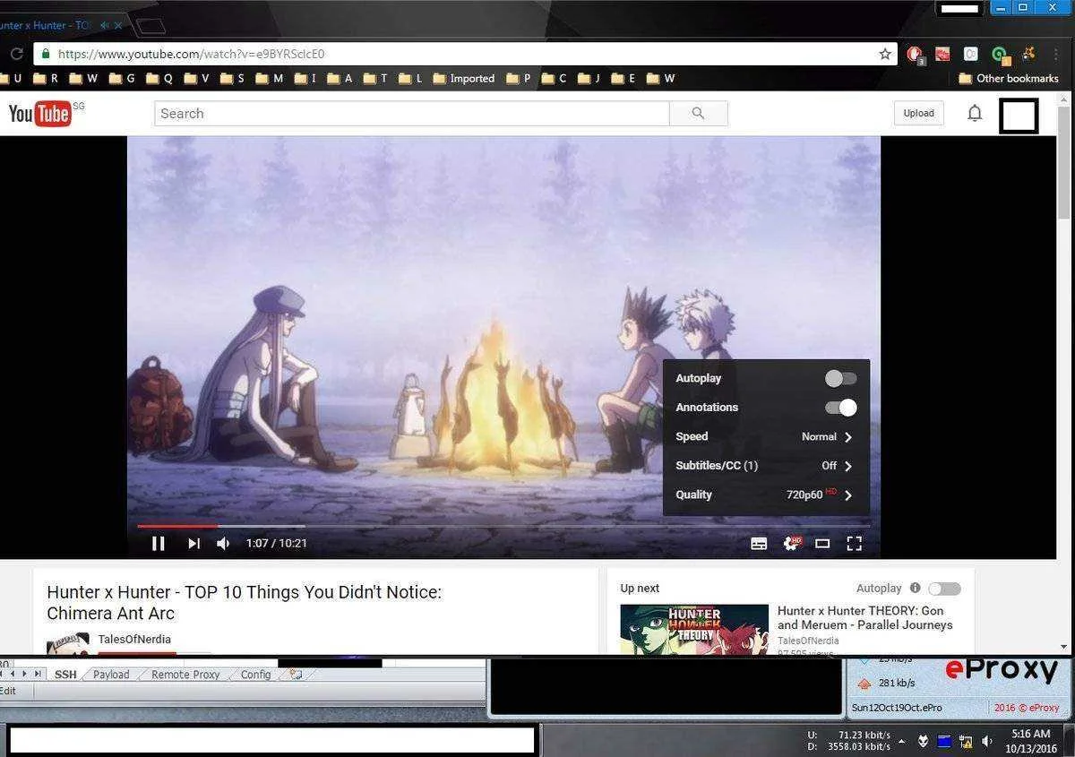Click the tab audio speaker indicator

[x=105, y=25]
